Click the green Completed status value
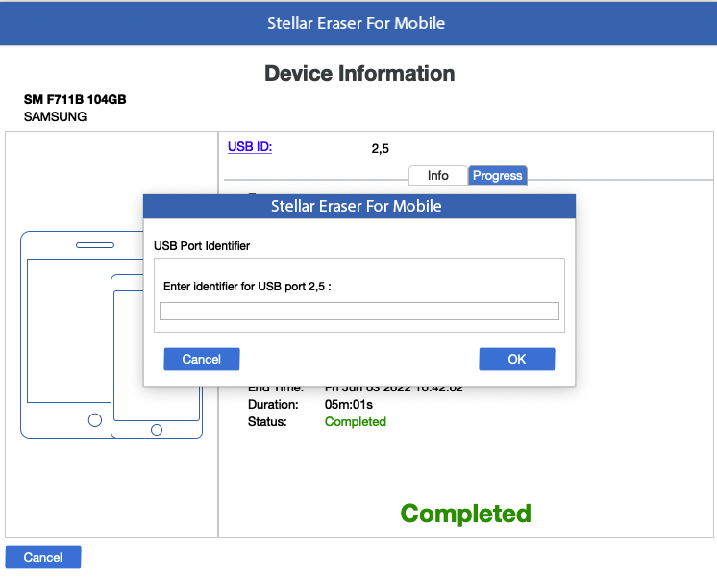Image resolution: width=717 pixels, height=578 pixels. pos(356,421)
